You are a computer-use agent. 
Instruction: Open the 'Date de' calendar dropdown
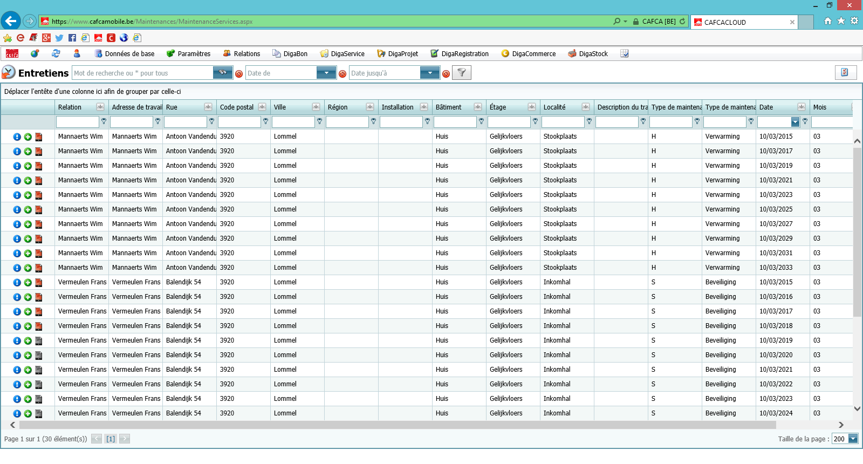coord(326,73)
